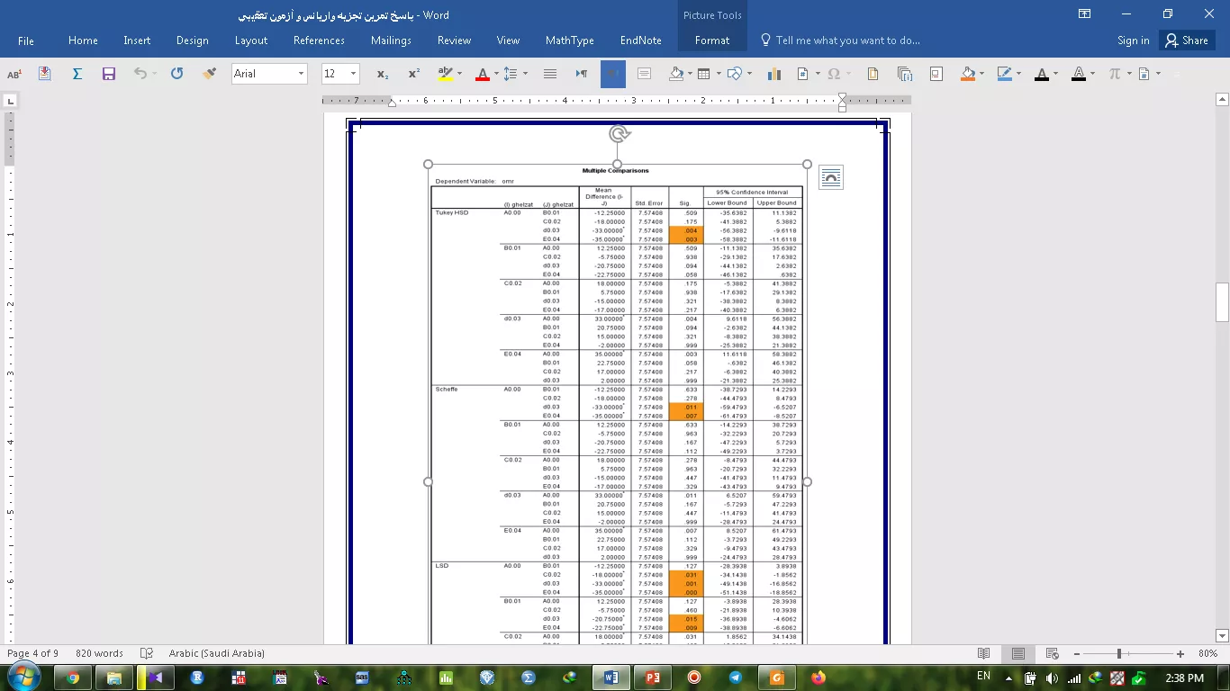Click the red font color swatch button

tap(482, 74)
